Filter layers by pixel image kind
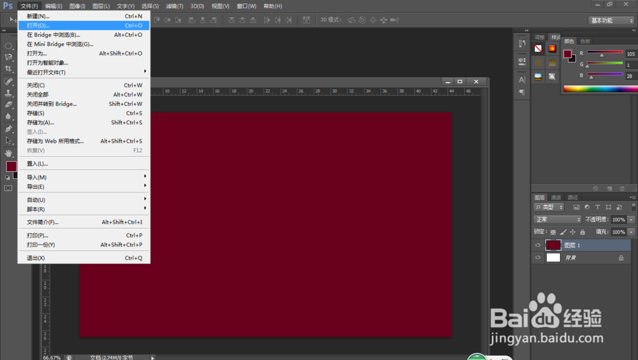Image resolution: width=638 pixels, height=360 pixels. pos(576,207)
